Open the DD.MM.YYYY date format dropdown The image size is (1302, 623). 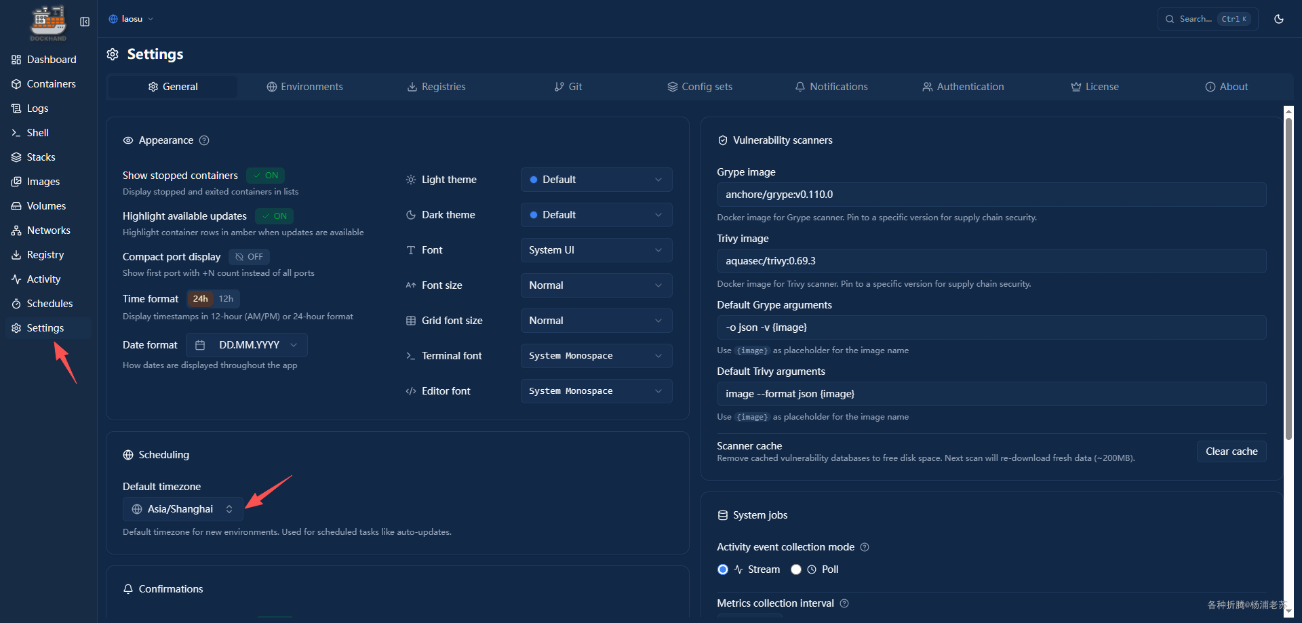pos(246,345)
